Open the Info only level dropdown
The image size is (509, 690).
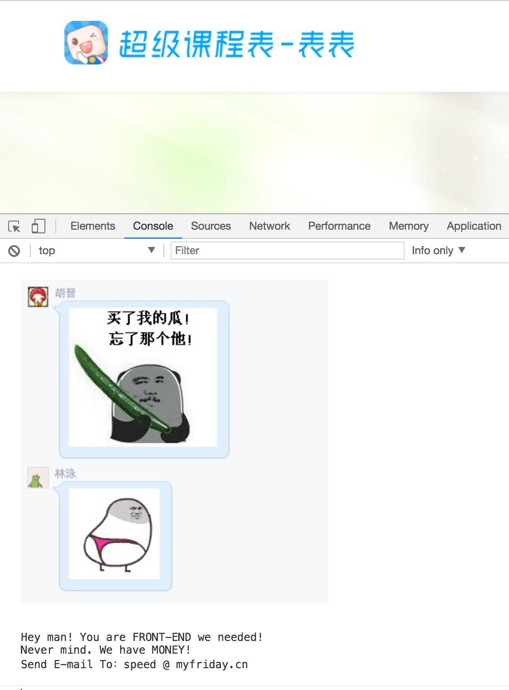[x=438, y=251]
